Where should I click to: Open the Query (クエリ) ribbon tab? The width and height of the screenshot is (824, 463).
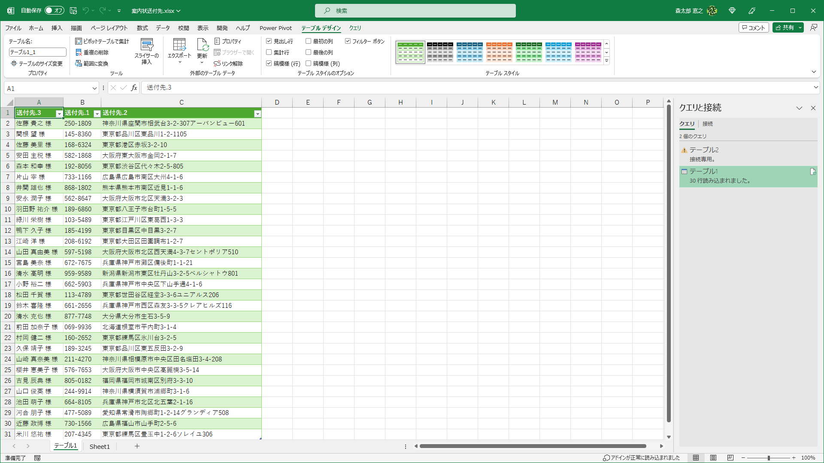pyautogui.click(x=355, y=28)
